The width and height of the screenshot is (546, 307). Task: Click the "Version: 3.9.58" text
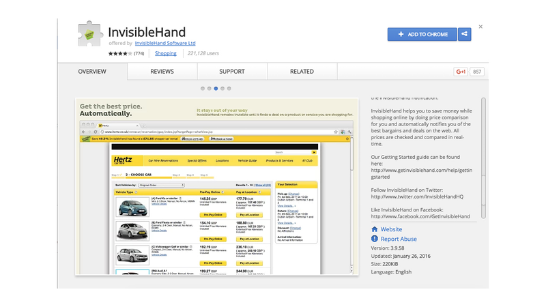click(388, 248)
